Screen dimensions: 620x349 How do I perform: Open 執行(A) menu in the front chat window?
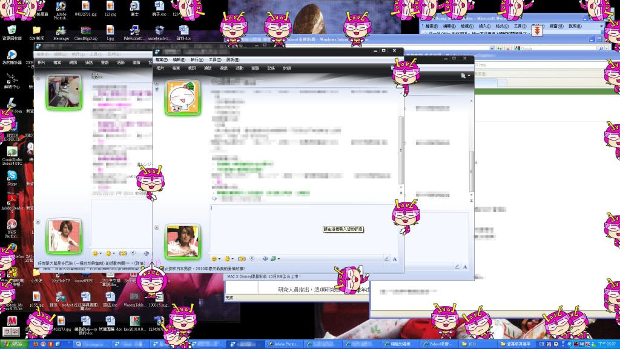click(x=197, y=60)
